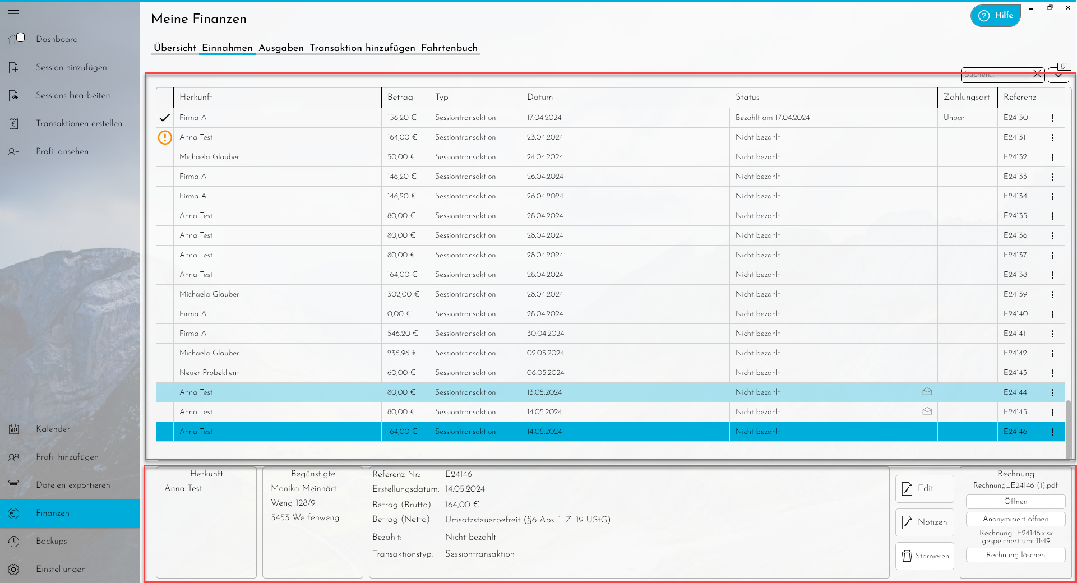Click the vertical scrollbar of the table
Screen dimensions: 1077x583
[1068, 429]
